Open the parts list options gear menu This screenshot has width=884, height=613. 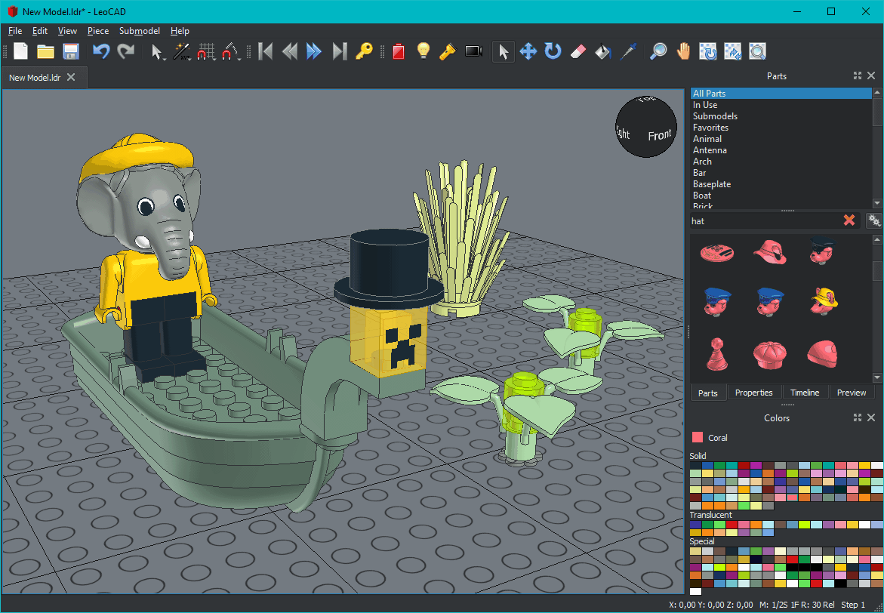[874, 220]
